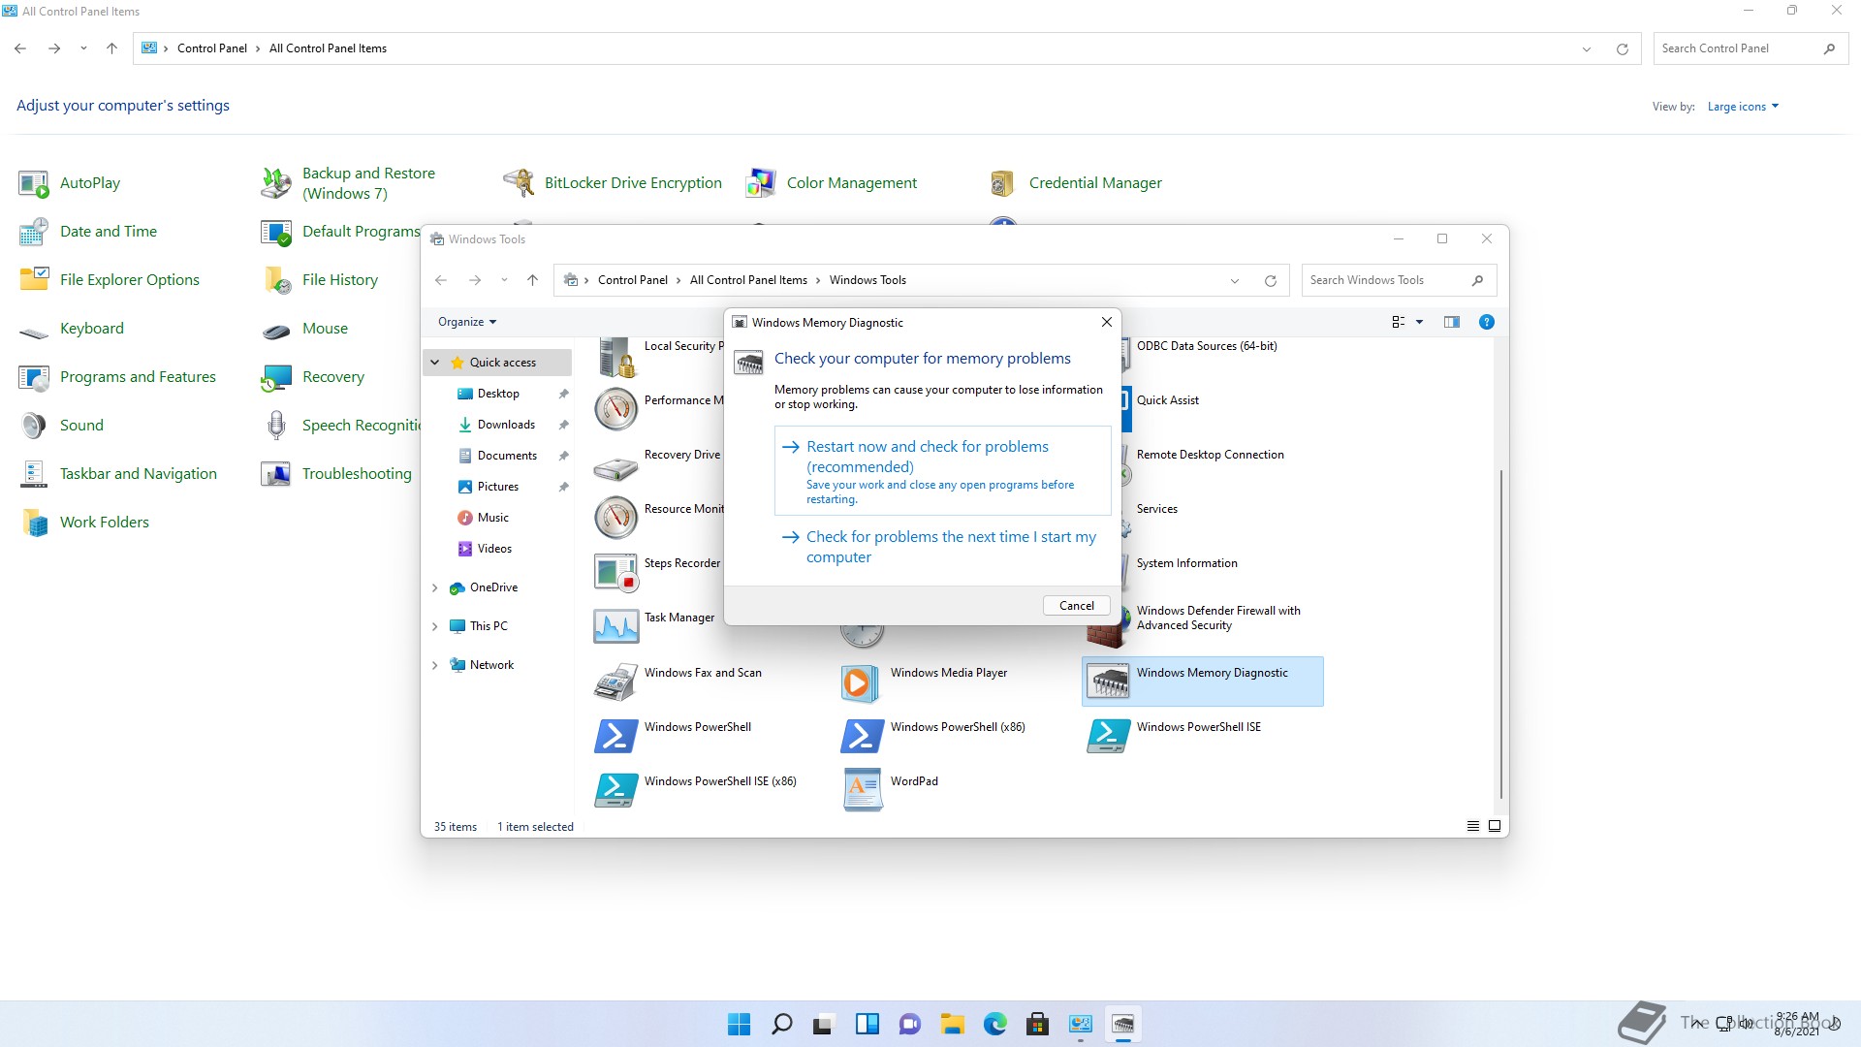Open Microsoft Store from taskbar
Image resolution: width=1861 pixels, height=1047 pixels.
1037,1024
